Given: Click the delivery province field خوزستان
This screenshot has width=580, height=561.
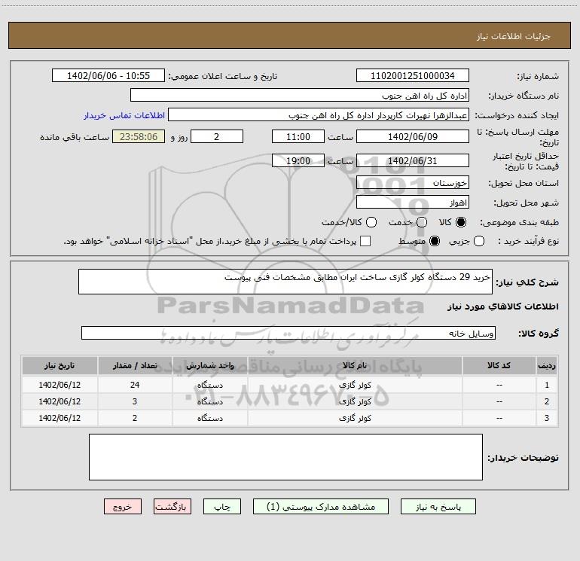Looking at the screenshot, I should pyautogui.click(x=413, y=182).
